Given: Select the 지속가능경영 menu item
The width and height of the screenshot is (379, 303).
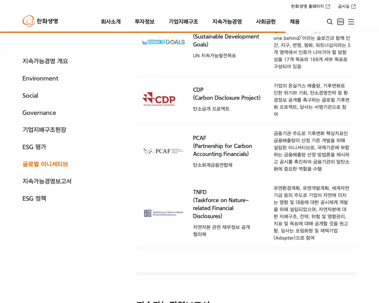Looking at the screenshot, I should (227, 22).
